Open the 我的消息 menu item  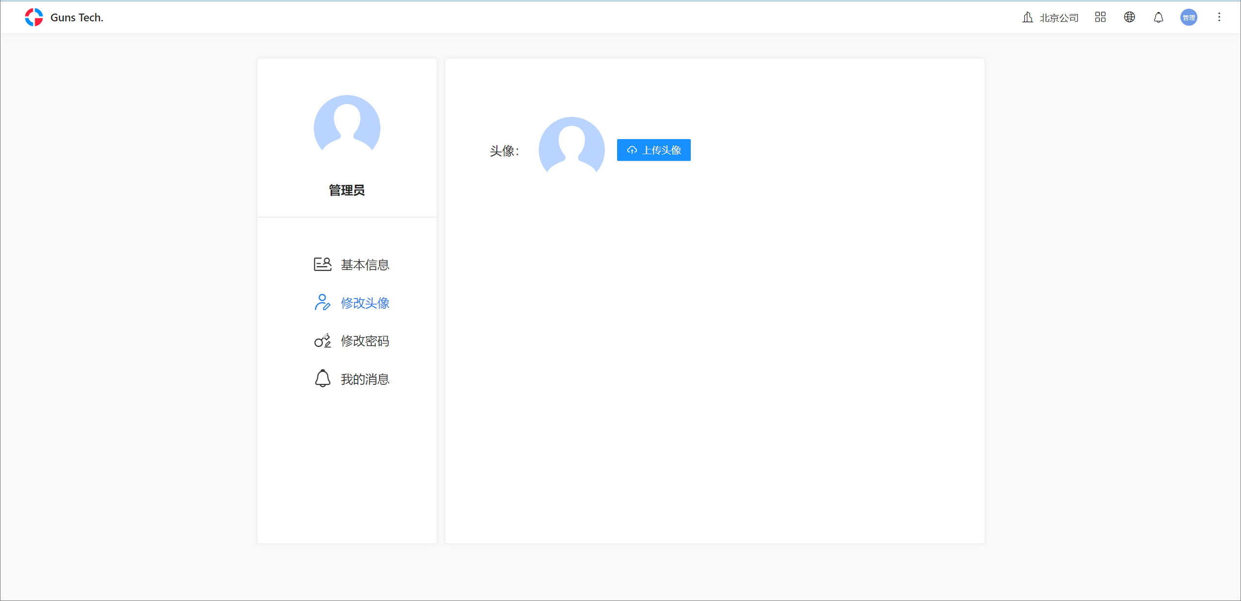click(x=365, y=379)
